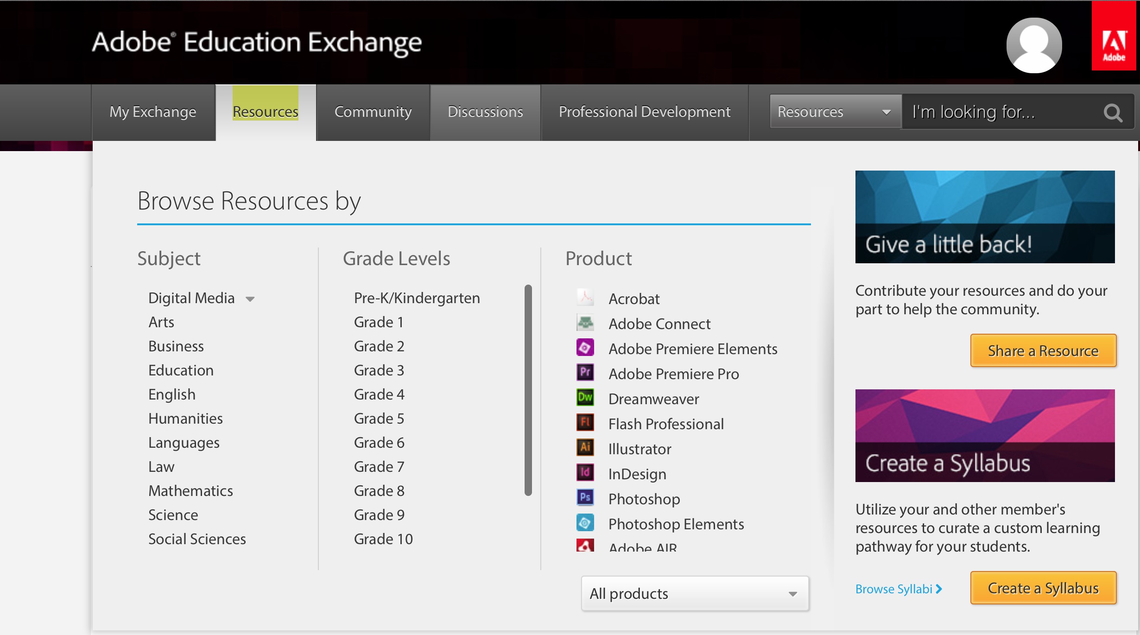Click the Adobe Connect icon

point(585,322)
